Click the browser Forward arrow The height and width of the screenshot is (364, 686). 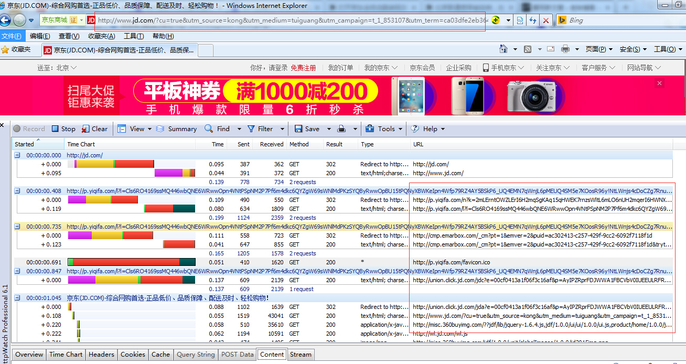pos(19,20)
